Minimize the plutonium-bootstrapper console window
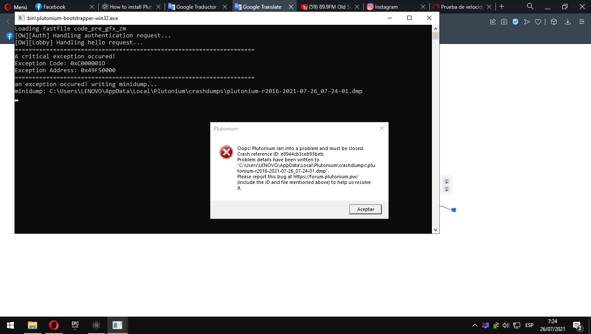This screenshot has height=334, width=591. tap(389, 18)
